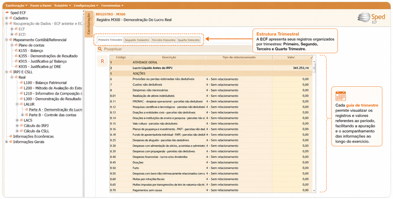
Task: Collapse the Plano de contas node
Action: click(12, 45)
